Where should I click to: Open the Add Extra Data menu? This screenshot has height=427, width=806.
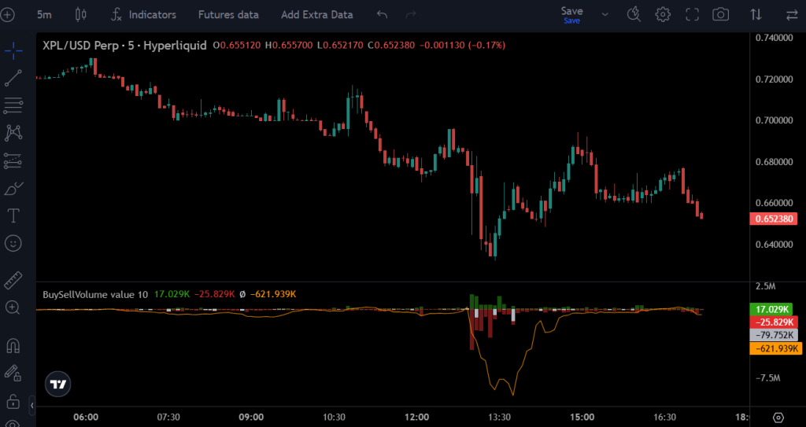316,14
